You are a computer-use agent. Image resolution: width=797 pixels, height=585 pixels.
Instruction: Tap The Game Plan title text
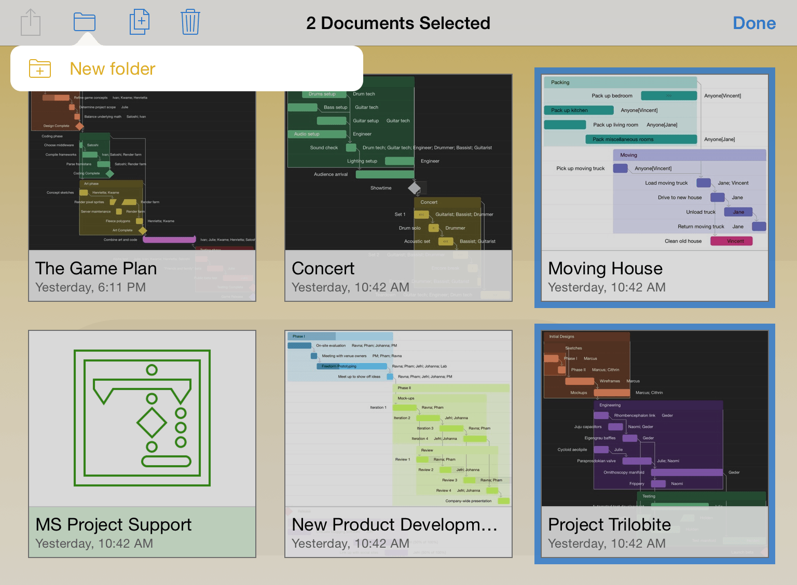point(96,268)
